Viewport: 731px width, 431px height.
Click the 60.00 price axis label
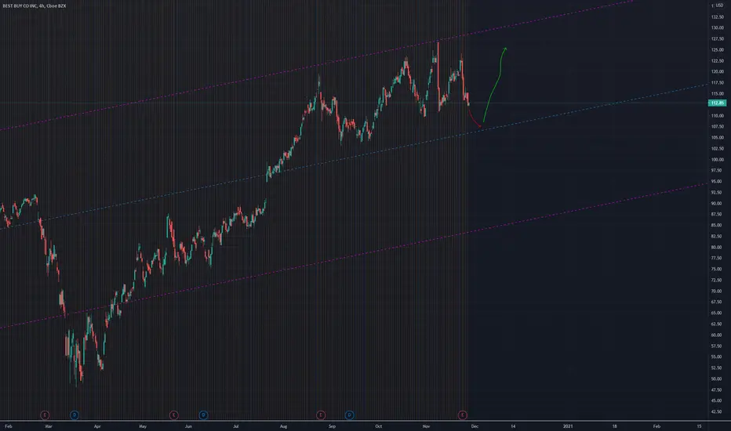pyautogui.click(x=716, y=335)
